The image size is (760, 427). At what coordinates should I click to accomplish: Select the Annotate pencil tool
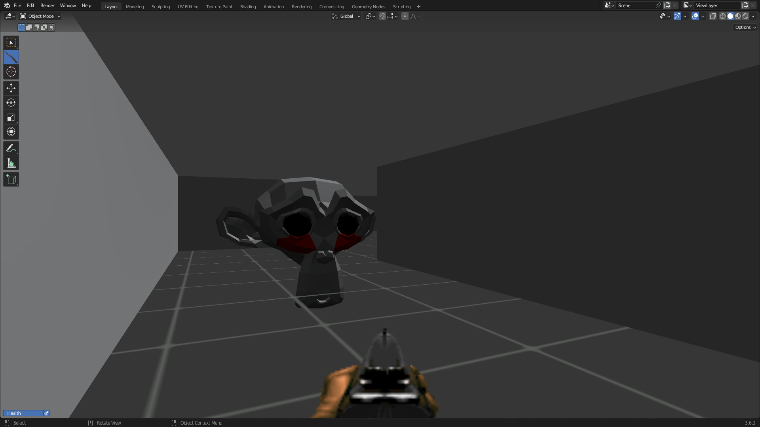tap(11, 148)
